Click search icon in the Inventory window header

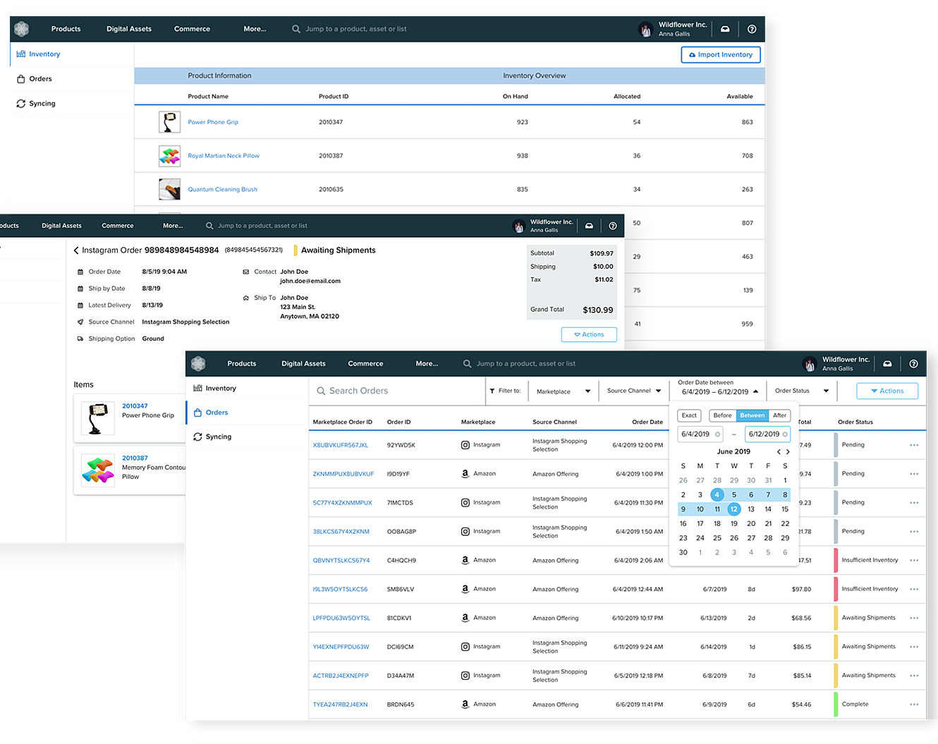(296, 29)
